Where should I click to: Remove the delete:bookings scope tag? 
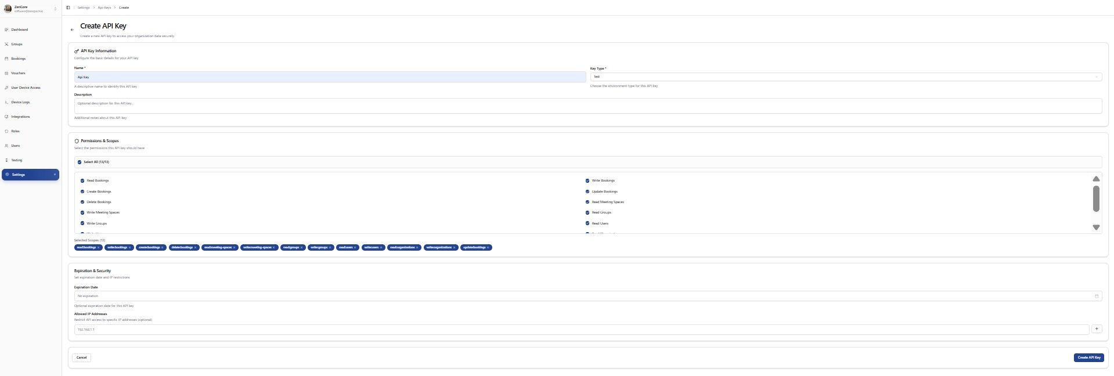[x=196, y=248]
